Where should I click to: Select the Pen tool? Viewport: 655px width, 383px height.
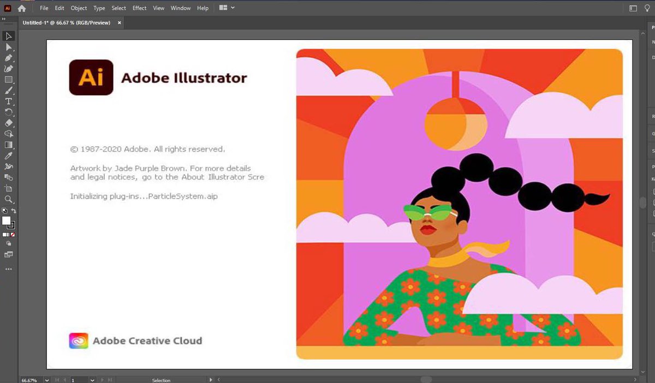pyautogui.click(x=9, y=58)
